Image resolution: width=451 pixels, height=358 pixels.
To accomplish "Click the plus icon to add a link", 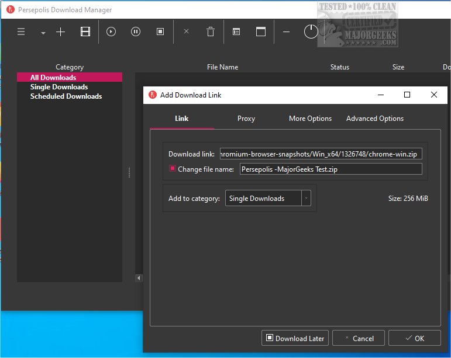I will (60, 32).
